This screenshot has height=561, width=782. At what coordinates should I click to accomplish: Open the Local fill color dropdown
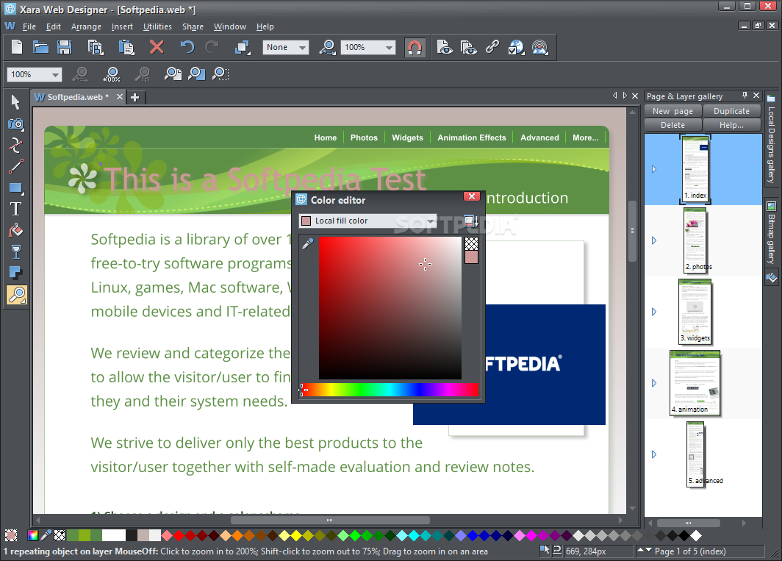367,221
